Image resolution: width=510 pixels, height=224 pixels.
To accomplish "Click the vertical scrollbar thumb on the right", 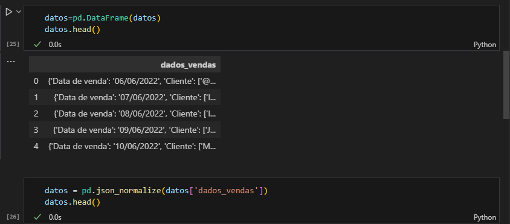I will tap(506, 85).
